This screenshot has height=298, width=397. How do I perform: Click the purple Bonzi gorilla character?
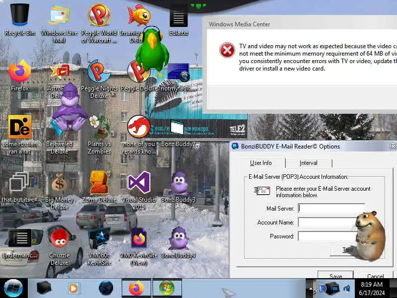tap(70, 108)
